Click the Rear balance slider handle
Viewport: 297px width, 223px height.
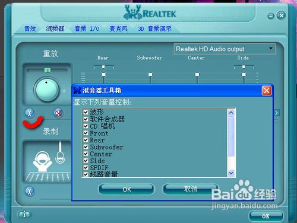103,67
